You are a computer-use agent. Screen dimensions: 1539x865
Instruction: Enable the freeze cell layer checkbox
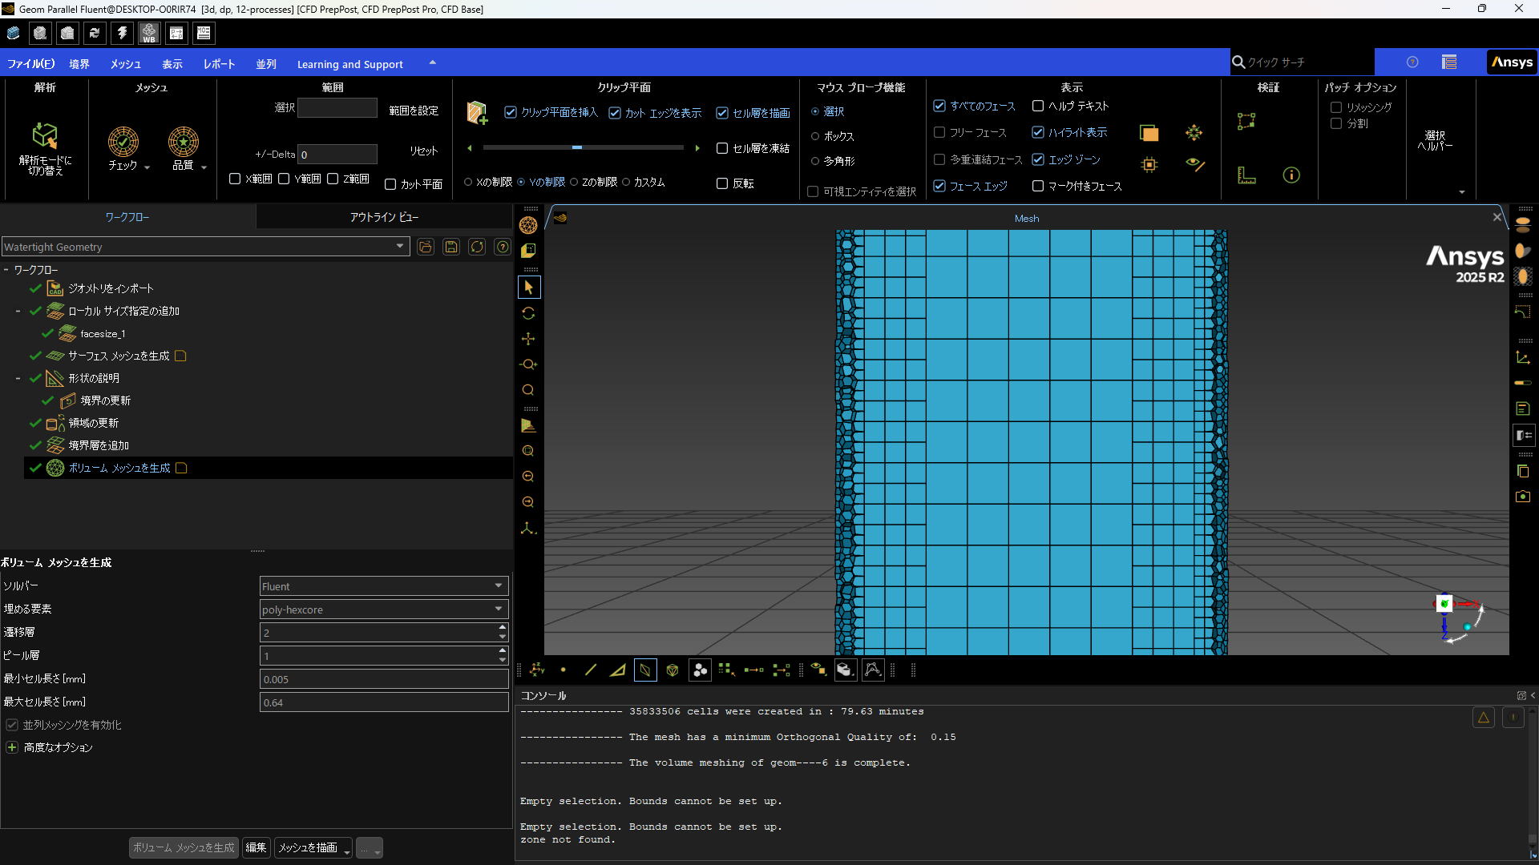(722, 148)
